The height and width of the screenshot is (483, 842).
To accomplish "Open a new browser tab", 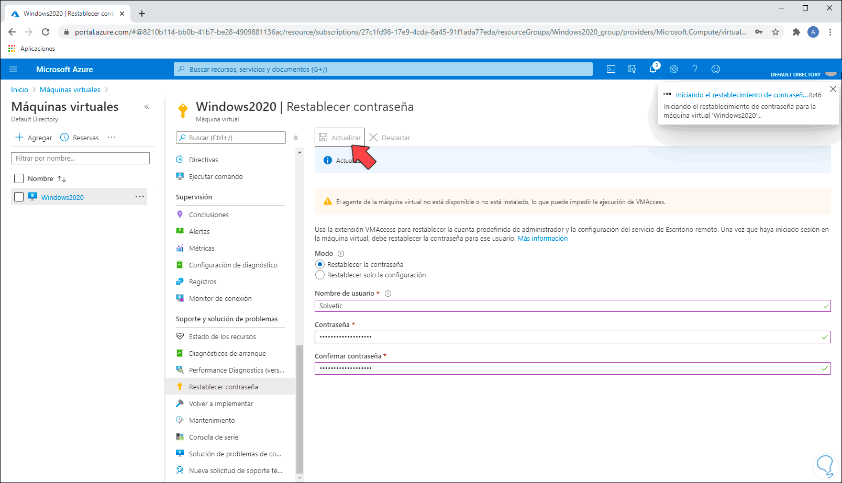I will [x=142, y=14].
